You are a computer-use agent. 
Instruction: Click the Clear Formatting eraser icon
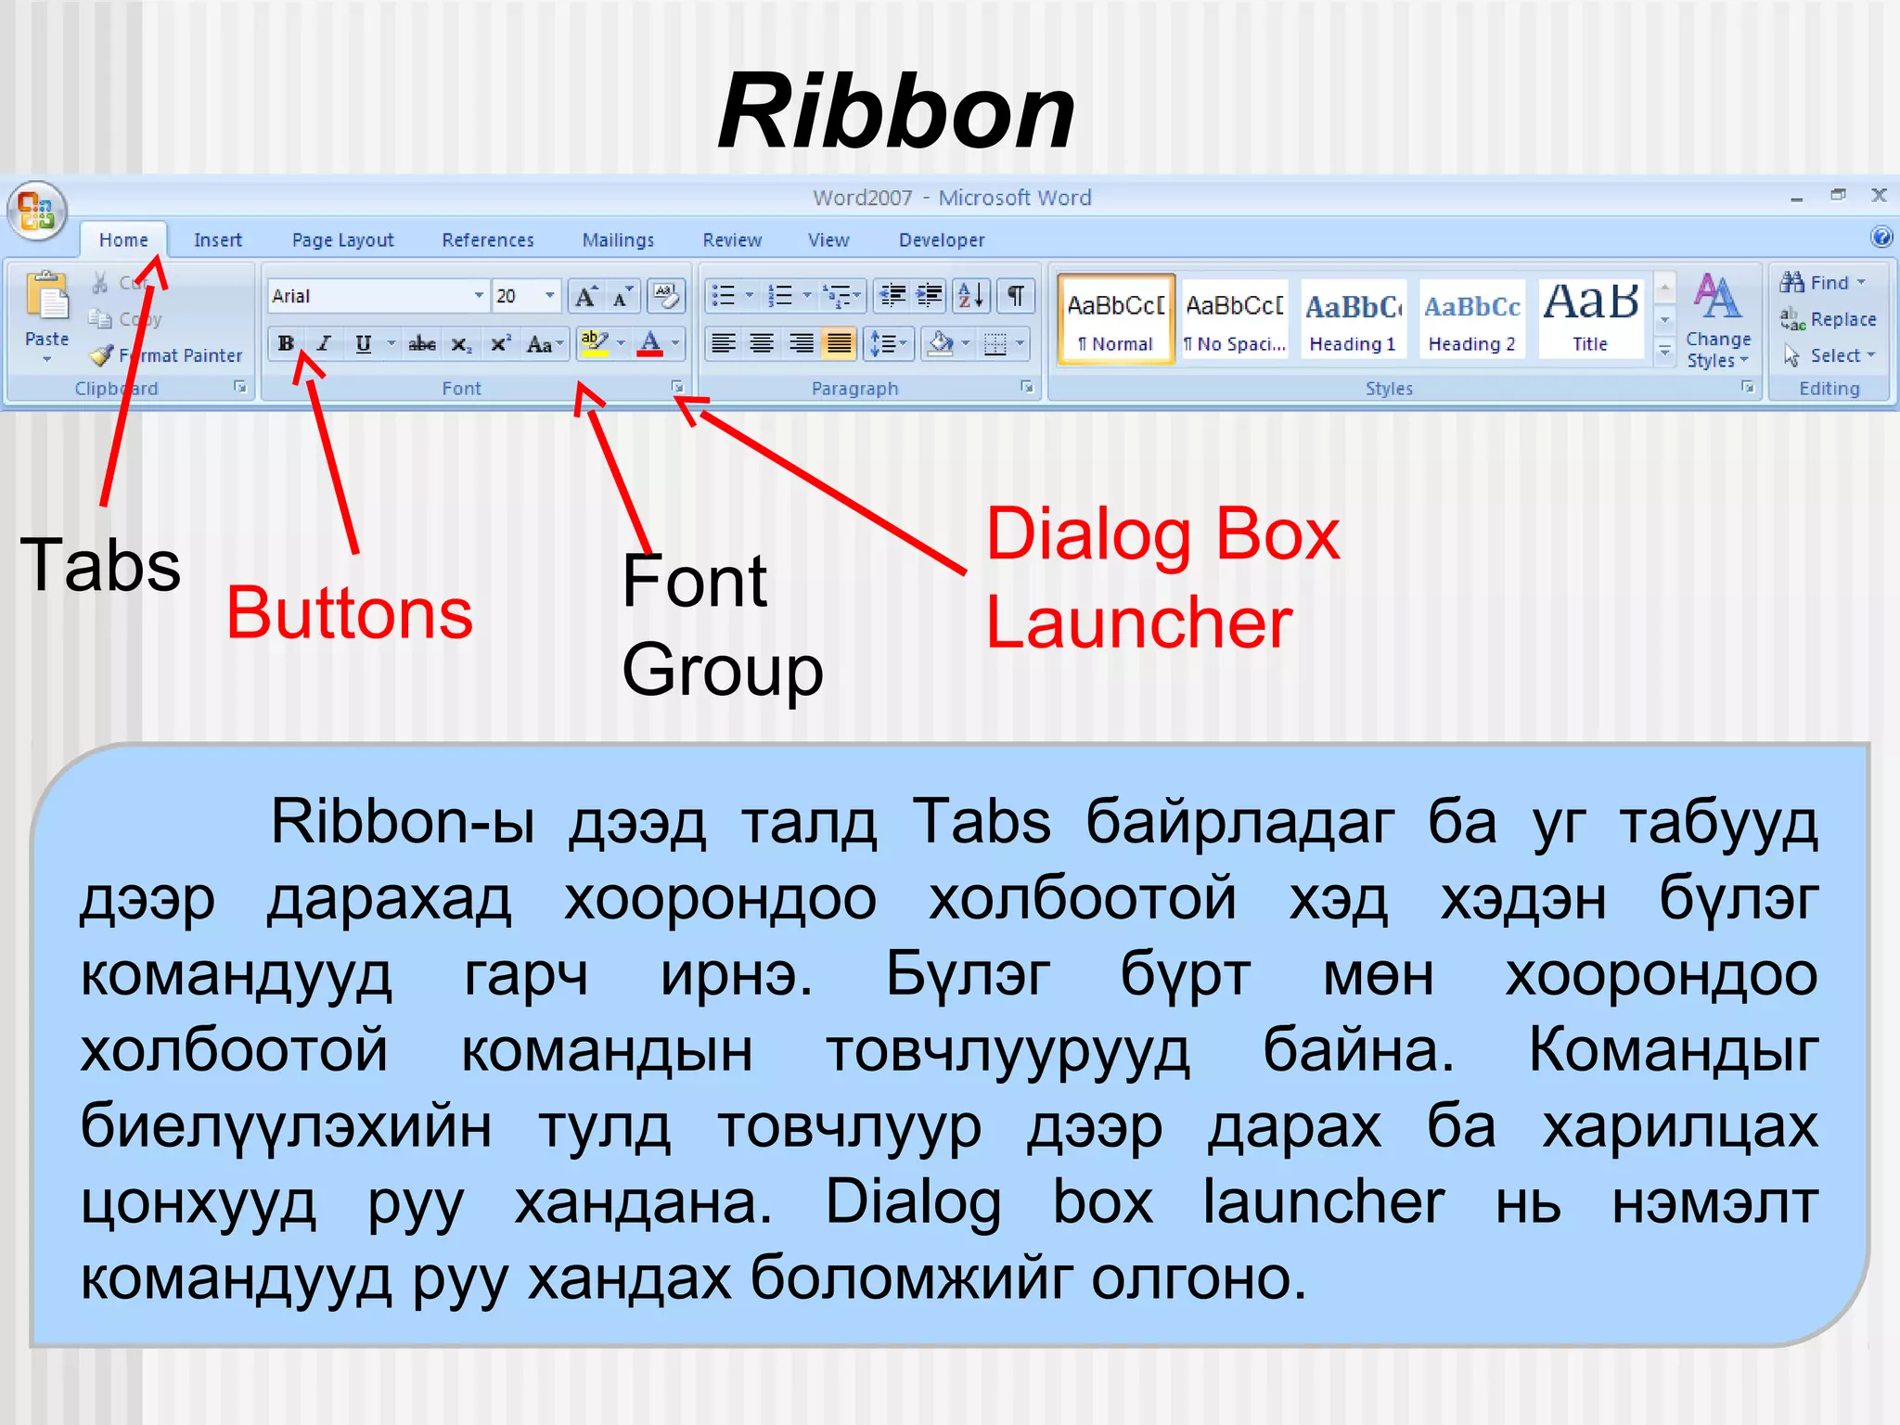[x=666, y=296]
